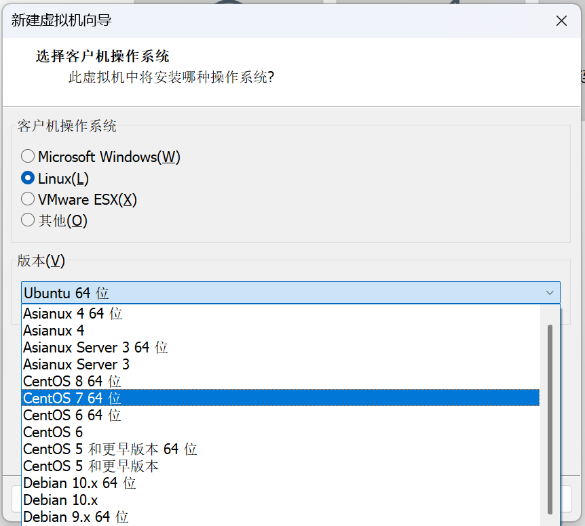Select the plain CentOS 5 和更早版本 entry

tap(280, 466)
